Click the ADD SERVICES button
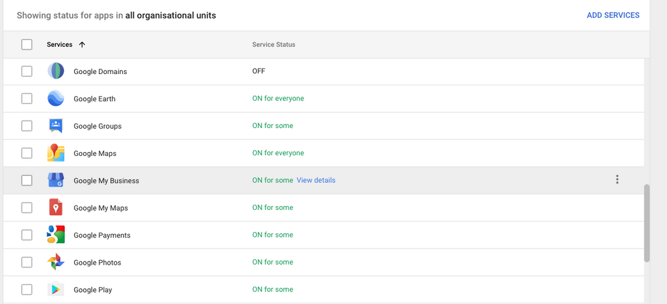Image resolution: width=667 pixels, height=304 pixels. 613,15
